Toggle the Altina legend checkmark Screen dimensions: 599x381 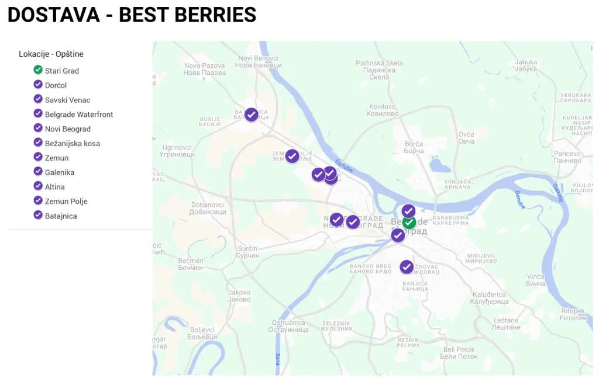point(38,186)
